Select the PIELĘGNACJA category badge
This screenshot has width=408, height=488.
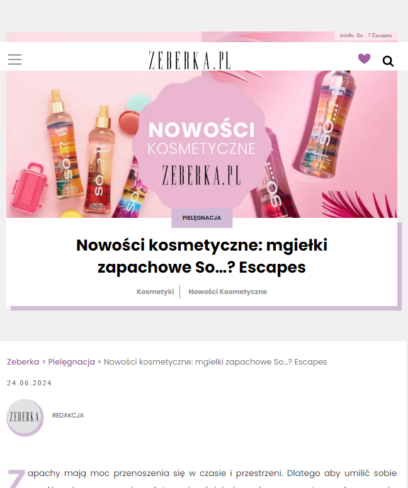201,218
